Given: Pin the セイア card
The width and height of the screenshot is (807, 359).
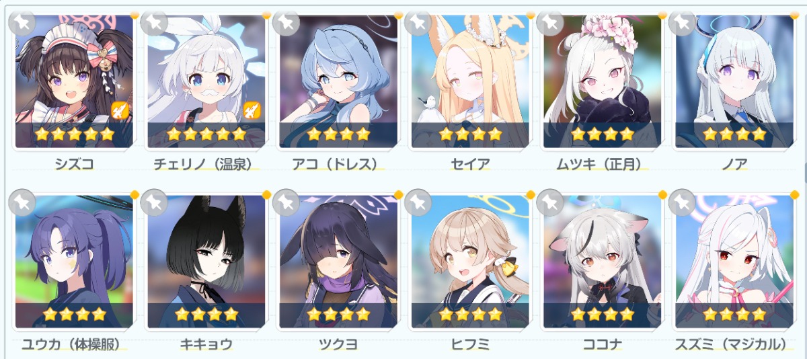Looking at the screenshot, I should (x=418, y=22).
